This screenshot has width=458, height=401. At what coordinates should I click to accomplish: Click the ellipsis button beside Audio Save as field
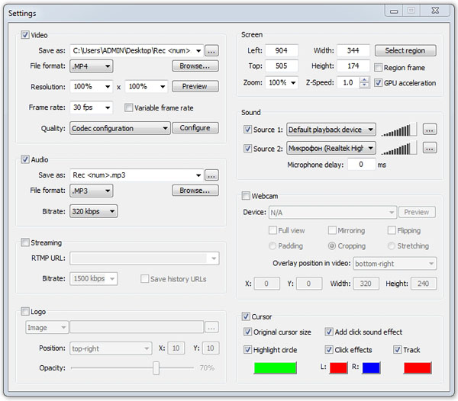211,175
